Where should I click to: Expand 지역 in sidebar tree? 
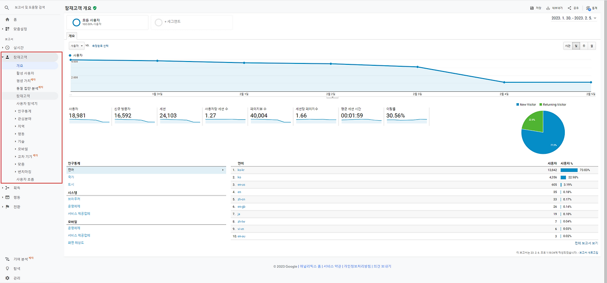coord(19,126)
